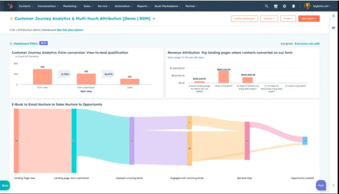Click the Beta button at bottom left

(x=5, y=185)
